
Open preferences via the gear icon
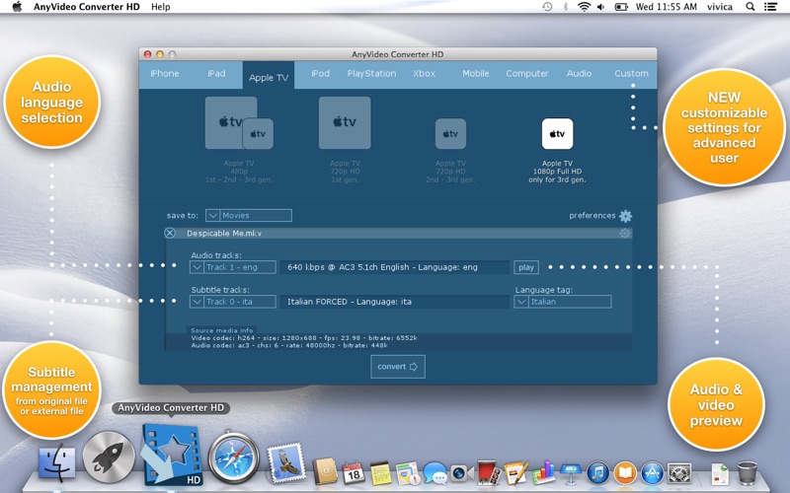[625, 216]
